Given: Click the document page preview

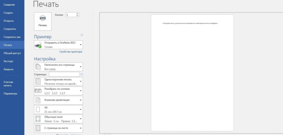Looking at the screenshot, I should [193, 73].
